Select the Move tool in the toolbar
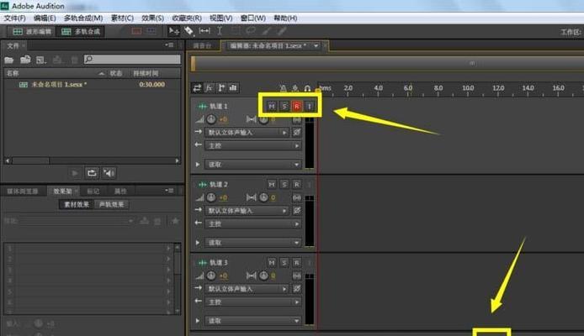584x336 pixels. [x=173, y=31]
